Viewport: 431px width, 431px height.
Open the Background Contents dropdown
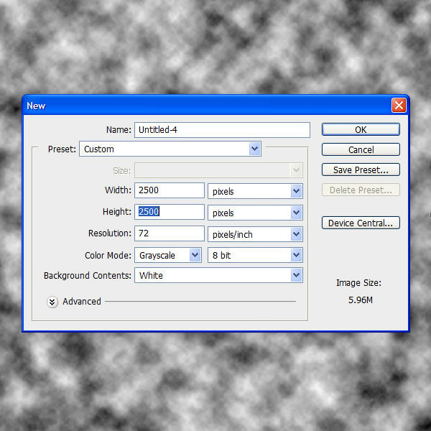point(218,275)
